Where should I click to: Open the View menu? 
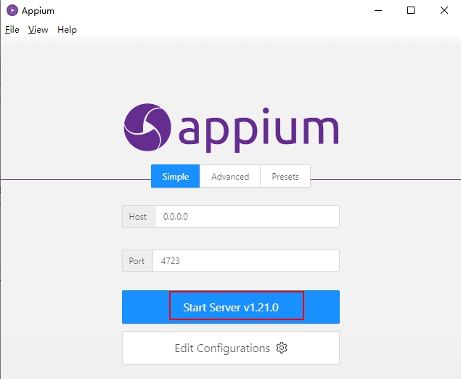tap(38, 30)
